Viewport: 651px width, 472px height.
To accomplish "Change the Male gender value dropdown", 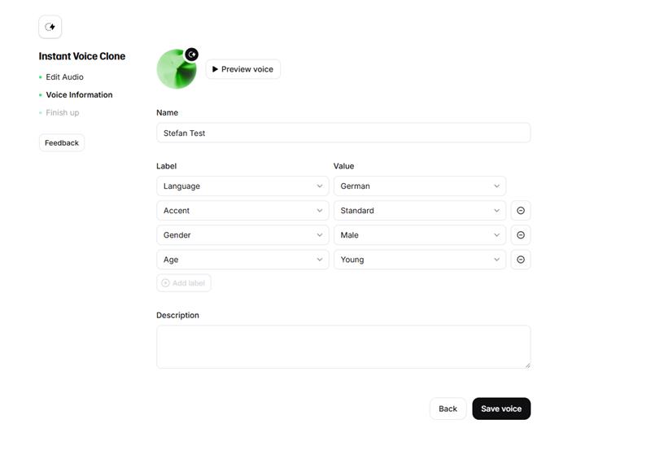I will click(x=419, y=235).
